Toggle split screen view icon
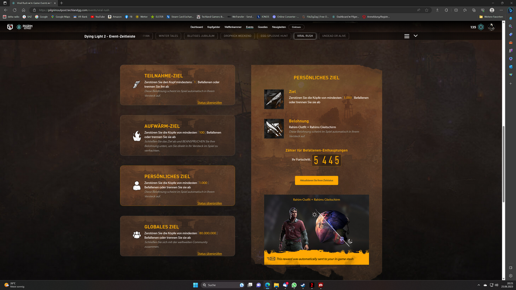 coord(456,10)
